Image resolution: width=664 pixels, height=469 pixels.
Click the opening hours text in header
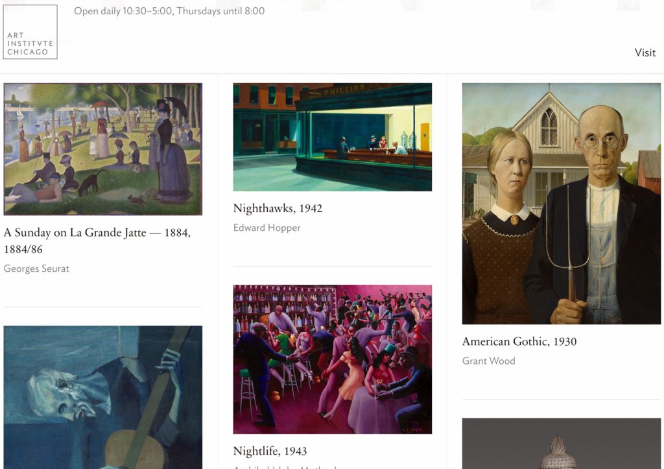(x=169, y=11)
